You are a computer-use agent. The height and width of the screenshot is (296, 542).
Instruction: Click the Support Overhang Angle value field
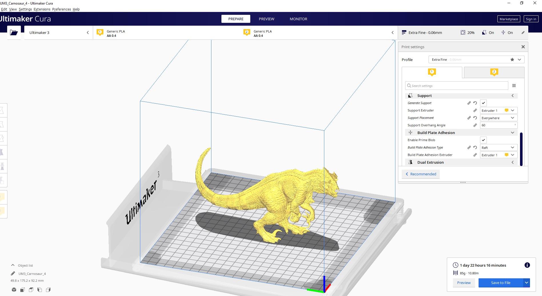pyautogui.click(x=499, y=125)
